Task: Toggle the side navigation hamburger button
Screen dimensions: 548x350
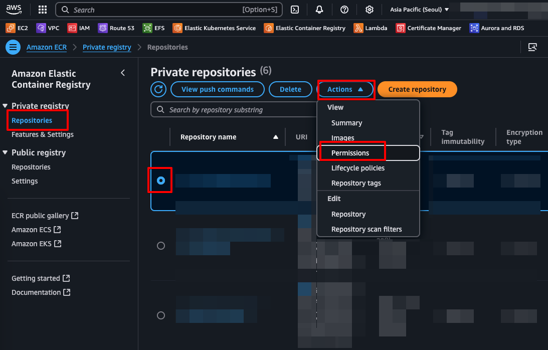Action: coord(13,47)
